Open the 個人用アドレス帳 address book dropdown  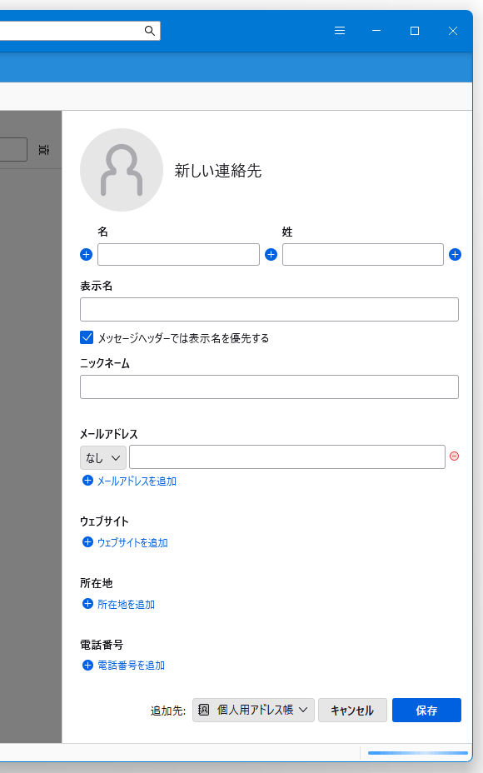[253, 710]
